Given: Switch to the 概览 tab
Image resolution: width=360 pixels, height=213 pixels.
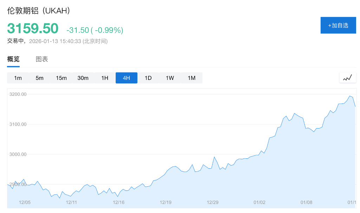Looking at the screenshot, I should coord(13,59).
